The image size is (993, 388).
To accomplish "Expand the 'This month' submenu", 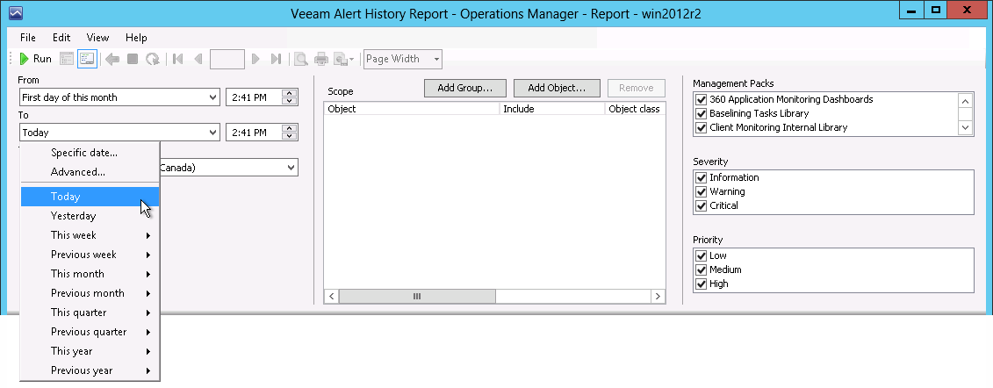I will point(90,273).
